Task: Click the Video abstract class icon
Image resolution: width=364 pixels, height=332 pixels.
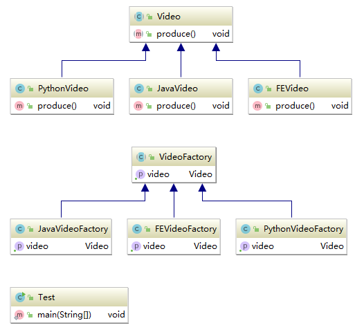Action: pos(139,17)
